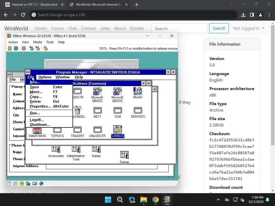Select the TRACERT program icon
The height and width of the screenshot is (206, 275).
77,132
